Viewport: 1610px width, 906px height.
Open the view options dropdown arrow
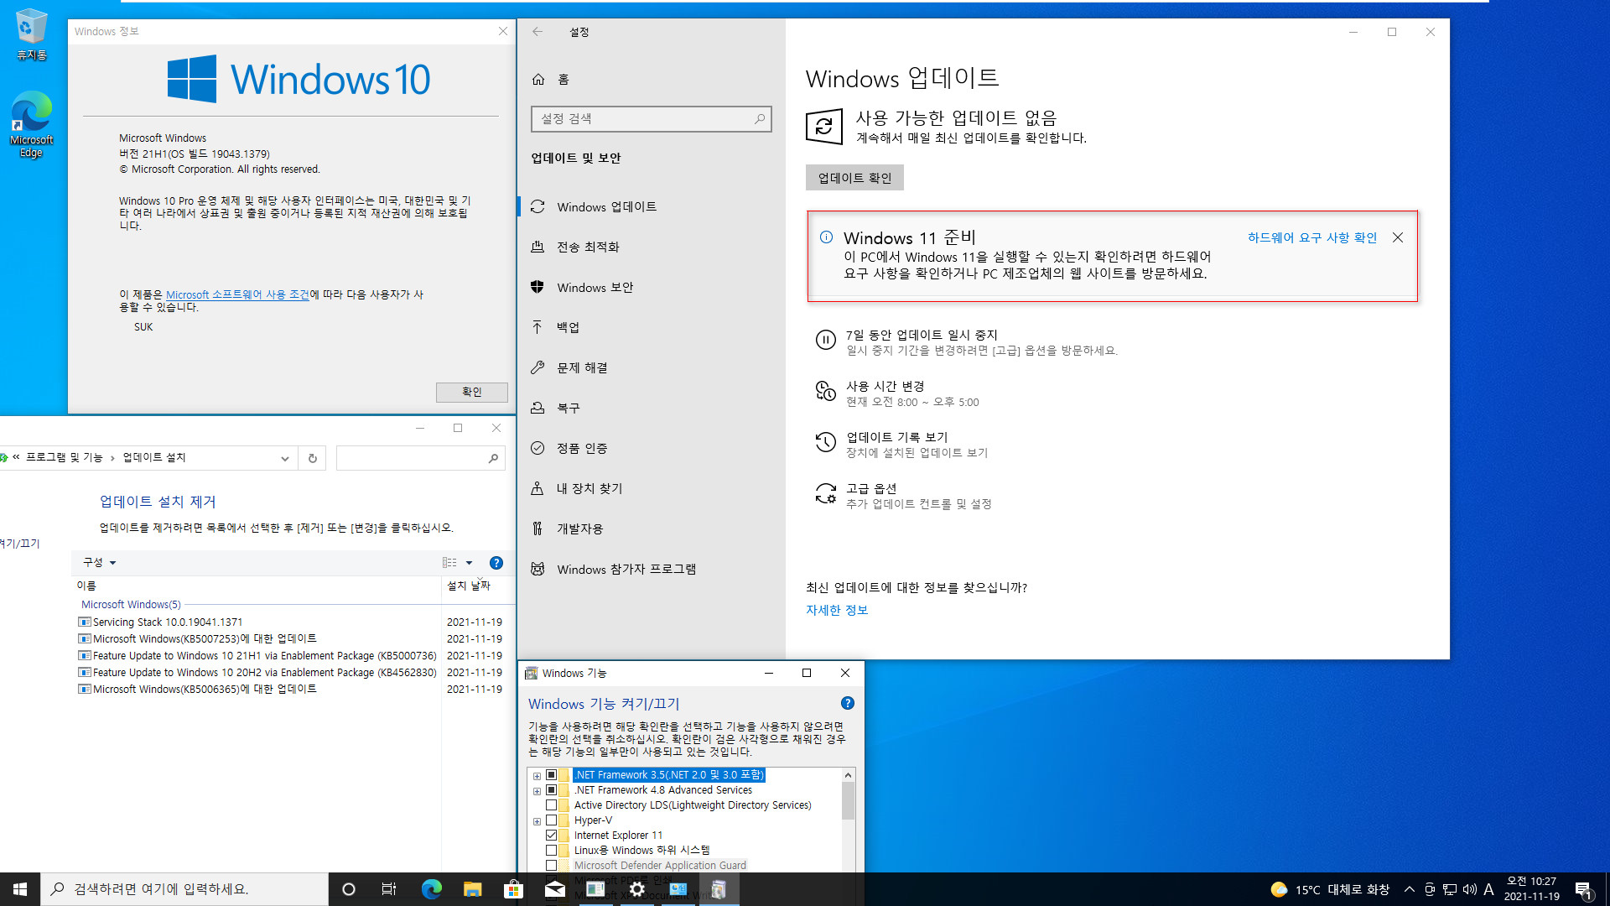[x=469, y=562]
